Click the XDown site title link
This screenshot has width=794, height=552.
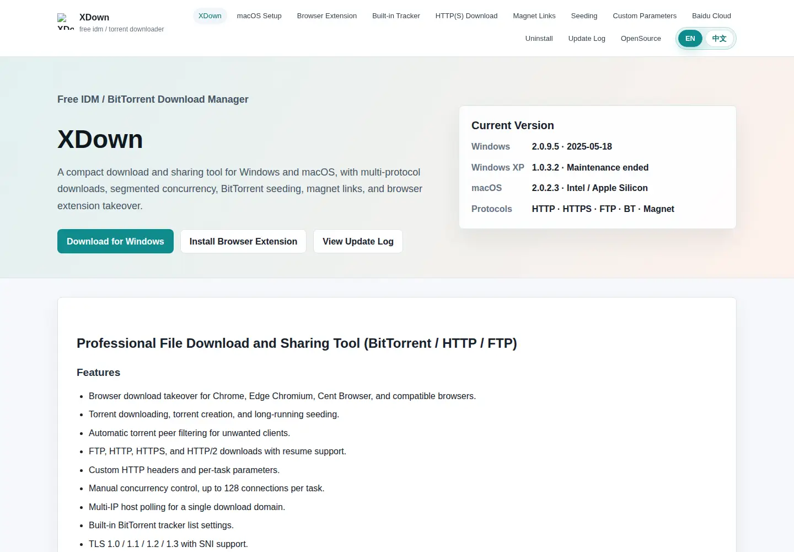tap(94, 18)
